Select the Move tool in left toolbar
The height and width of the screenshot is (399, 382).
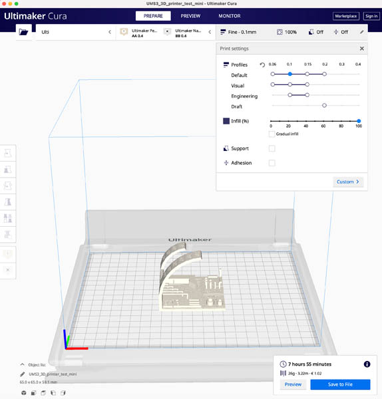[8, 153]
